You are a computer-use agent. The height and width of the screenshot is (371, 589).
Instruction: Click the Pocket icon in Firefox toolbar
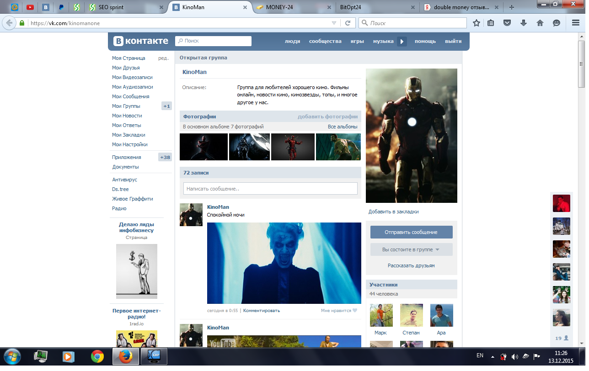[507, 23]
